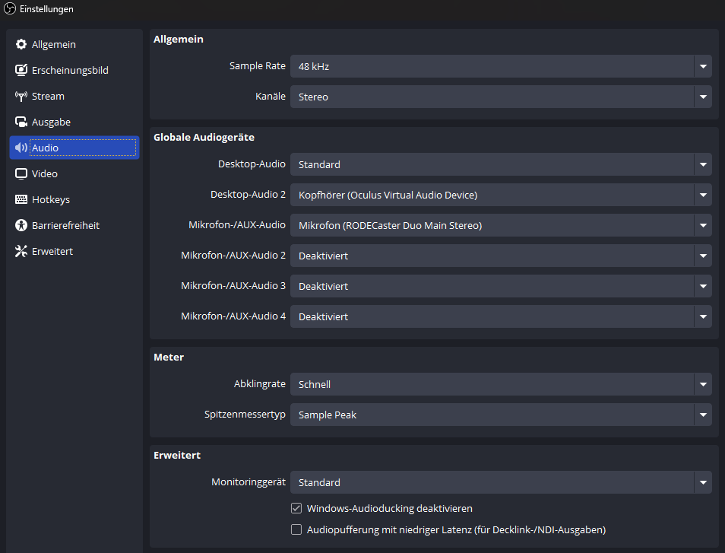Viewport: 725px width, 553px height.
Task: Click the Erscheinungsbild sidebar icon
Action: pos(21,71)
